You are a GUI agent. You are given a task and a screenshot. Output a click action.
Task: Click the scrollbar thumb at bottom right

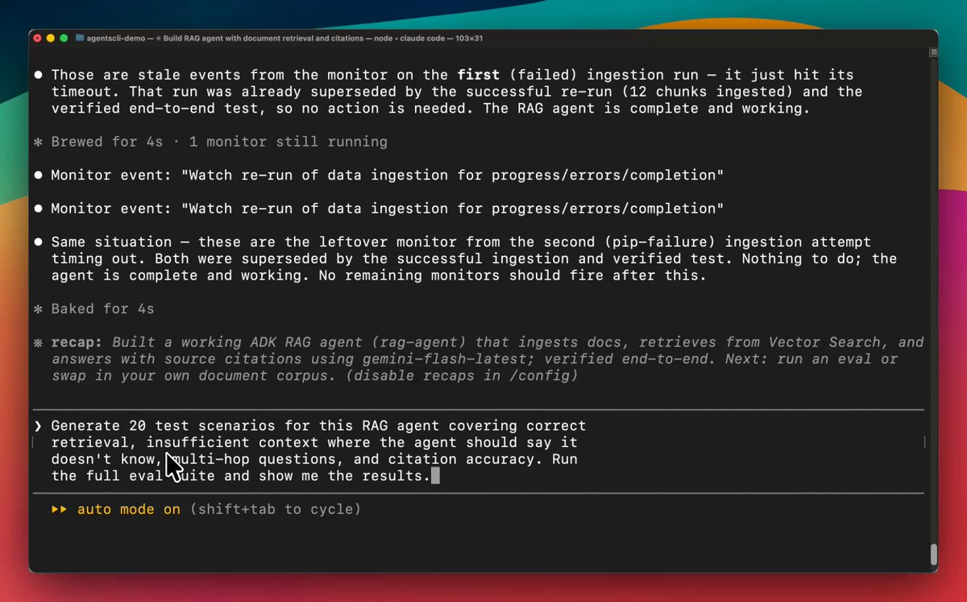(933, 554)
